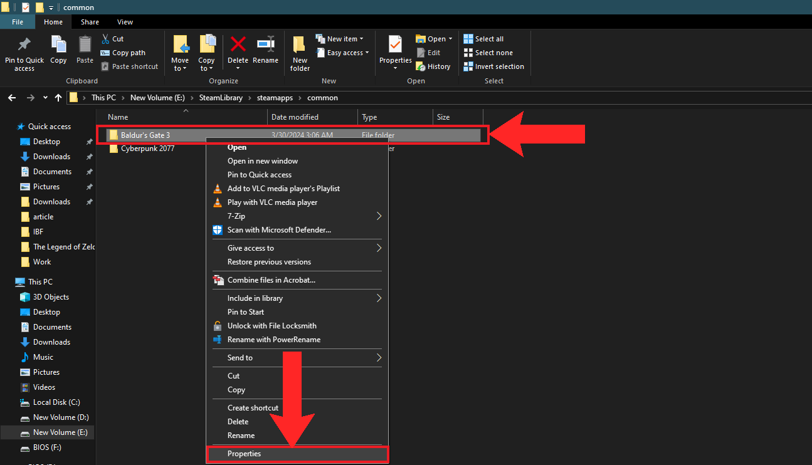The width and height of the screenshot is (812, 465).
Task: Create a new folder with ribbon icon
Action: click(x=300, y=46)
